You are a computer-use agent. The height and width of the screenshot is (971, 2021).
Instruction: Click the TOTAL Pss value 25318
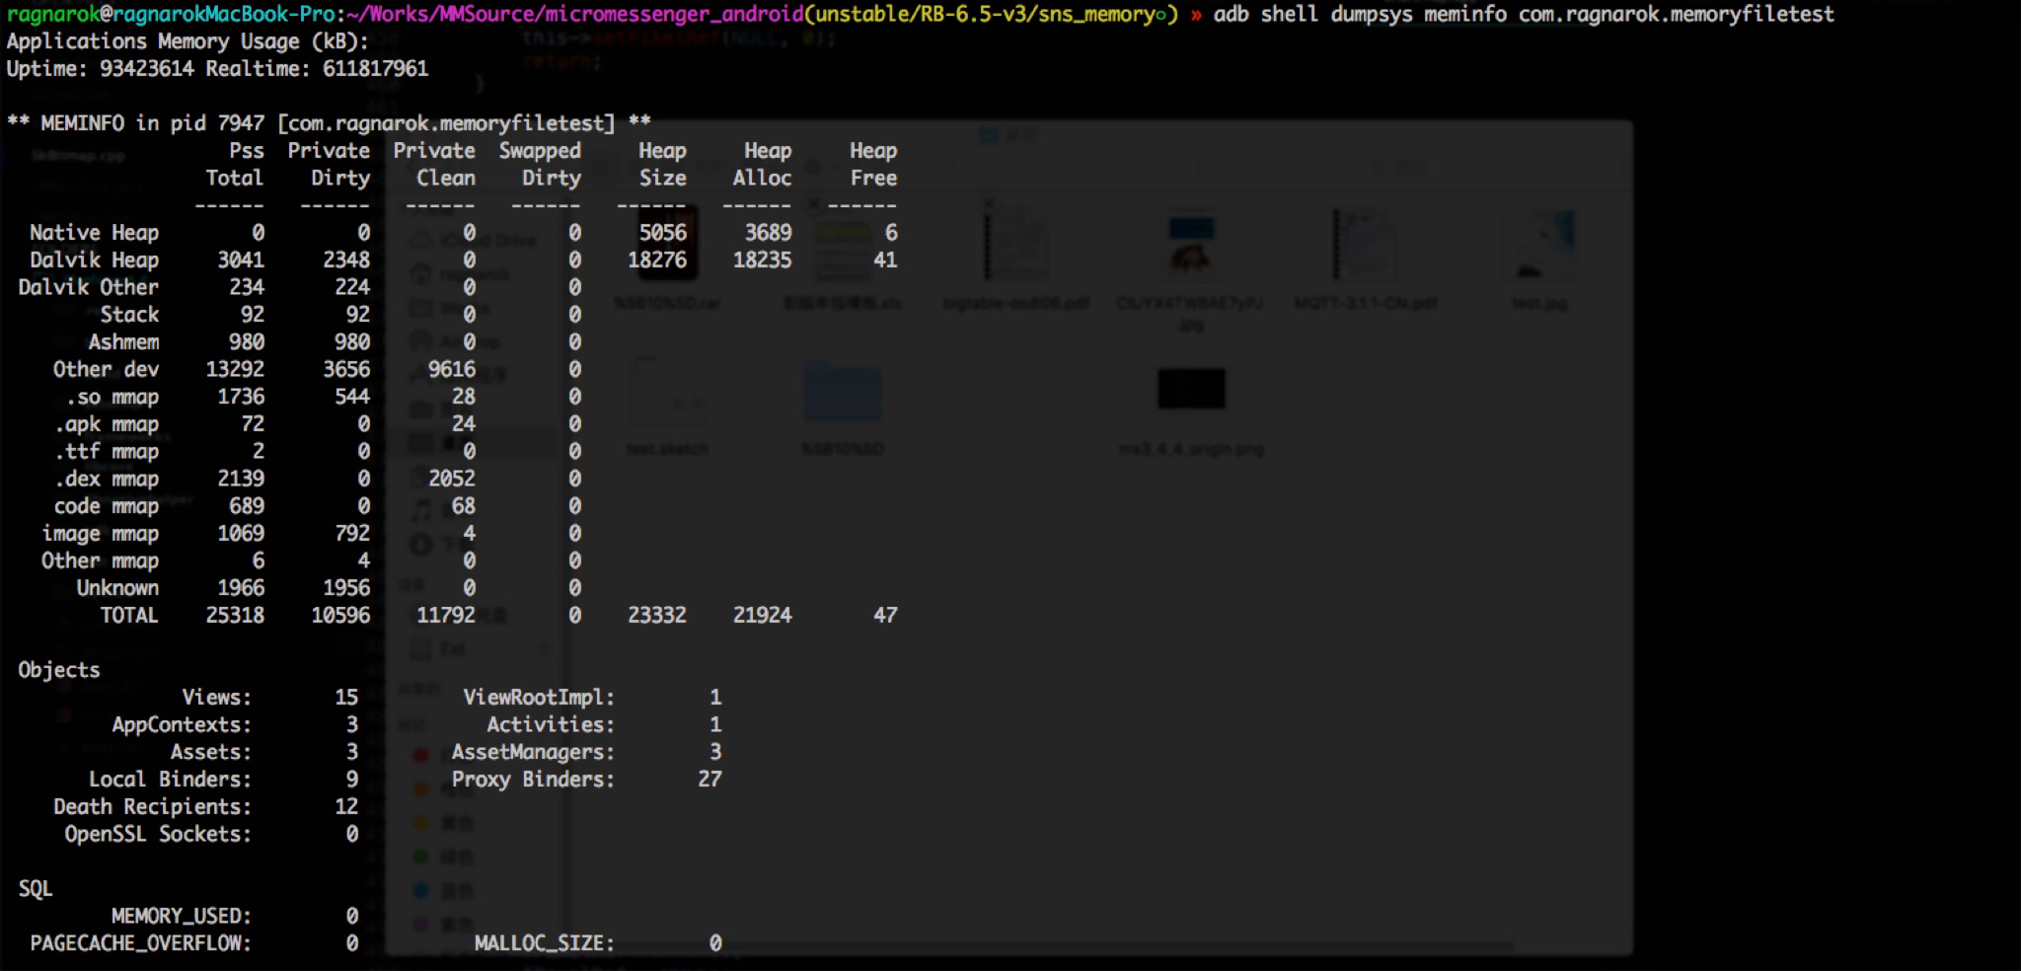point(235,616)
